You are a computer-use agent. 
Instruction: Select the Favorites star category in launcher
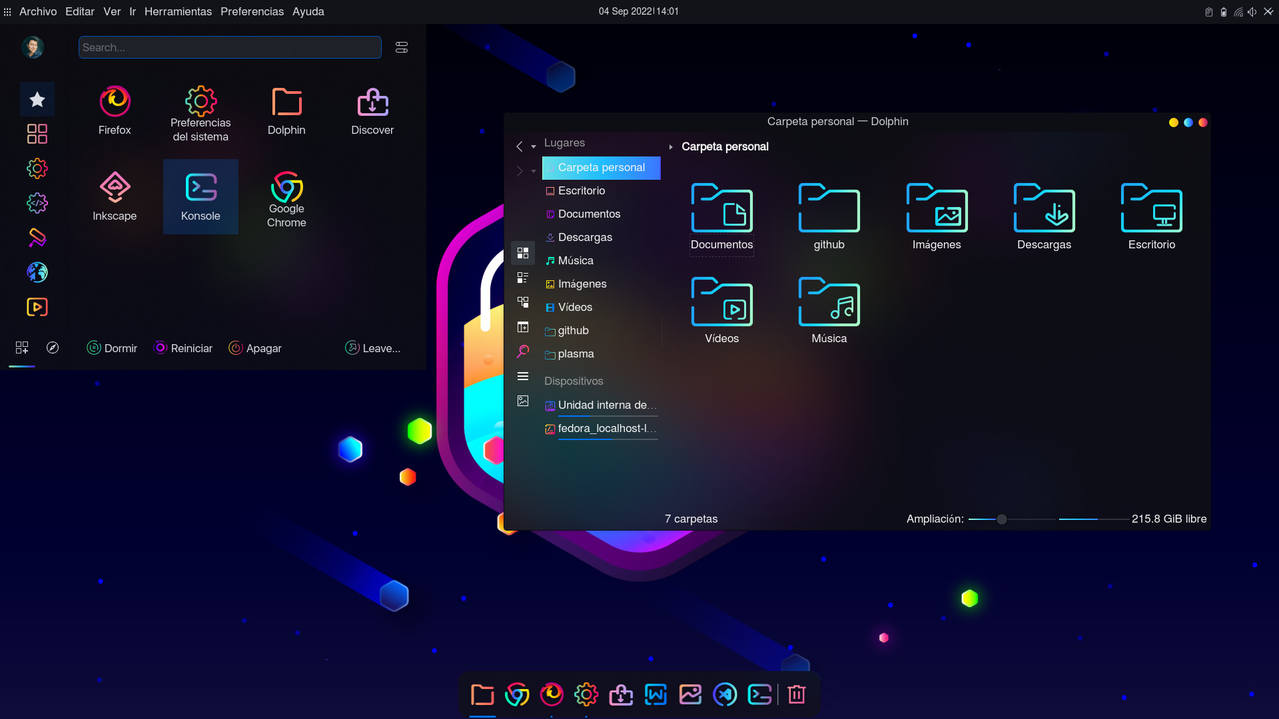tap(37, 100)
